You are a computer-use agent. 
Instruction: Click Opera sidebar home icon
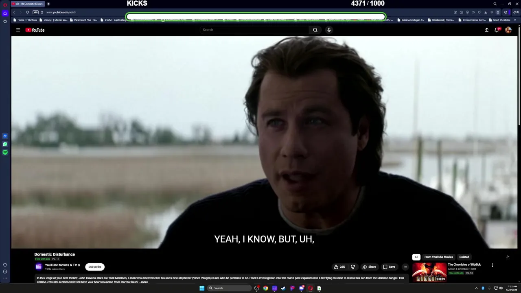[5, 13]
